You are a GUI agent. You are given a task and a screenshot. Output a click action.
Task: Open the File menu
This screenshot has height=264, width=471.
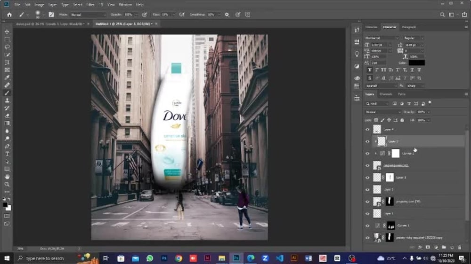17,5
